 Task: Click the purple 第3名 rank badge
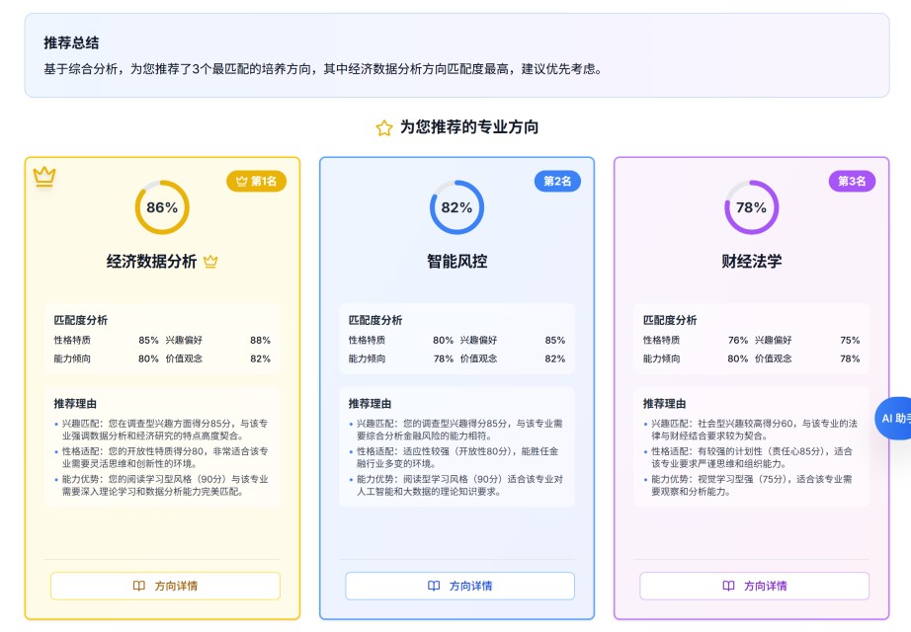tap(852, 182)
